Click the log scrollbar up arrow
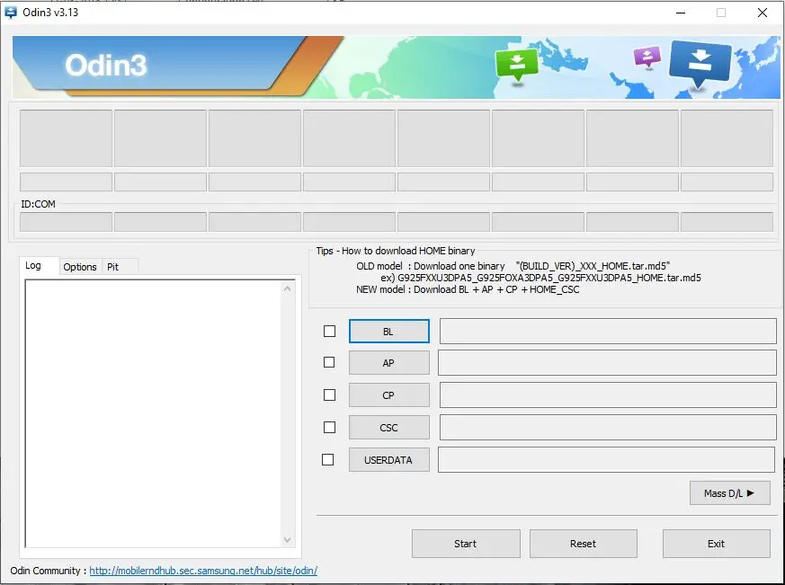Image resolution: width=785 pixels, height=585 pixels. pyautogui.click(x=288, y=288)
